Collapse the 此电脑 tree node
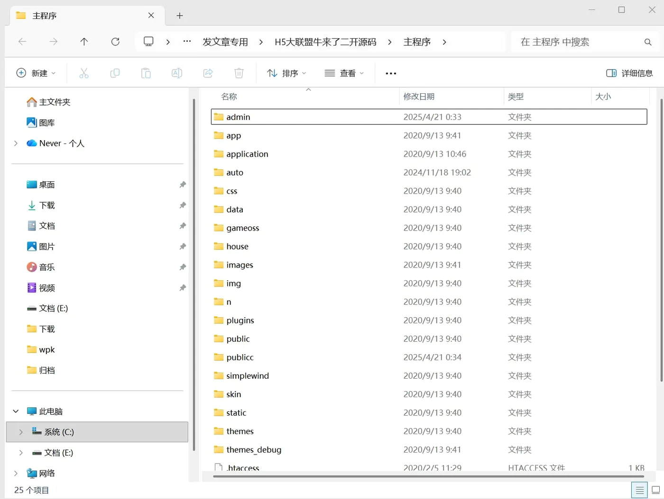Viewport: 664px width, 499px height. [16, 411]
